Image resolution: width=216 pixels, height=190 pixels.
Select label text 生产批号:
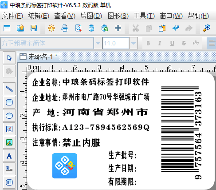pyautogui.click(x=122, y=155)
